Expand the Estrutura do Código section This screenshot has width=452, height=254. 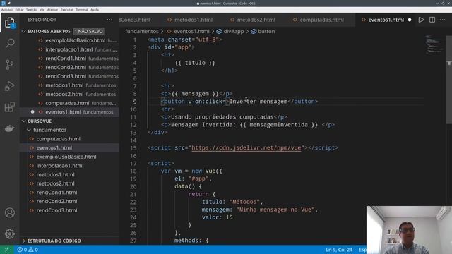pos(24,241)
